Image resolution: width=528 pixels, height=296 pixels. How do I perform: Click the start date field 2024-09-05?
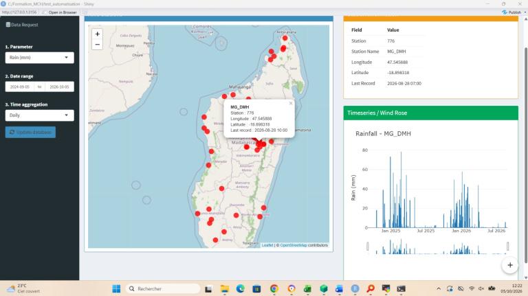click(20, 87)
